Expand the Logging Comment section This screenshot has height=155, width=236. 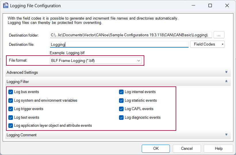[x=226, y=135]
